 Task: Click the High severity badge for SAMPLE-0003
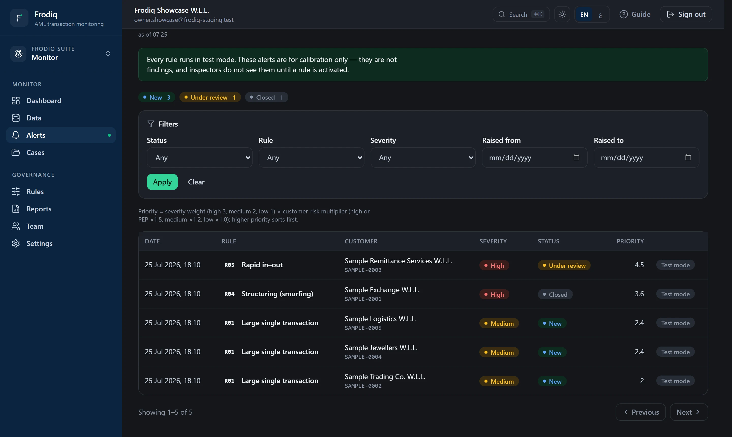(494, 266)
